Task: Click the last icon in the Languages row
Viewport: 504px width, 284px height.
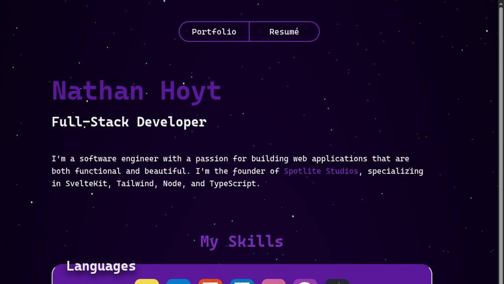Action: [337, 282]
